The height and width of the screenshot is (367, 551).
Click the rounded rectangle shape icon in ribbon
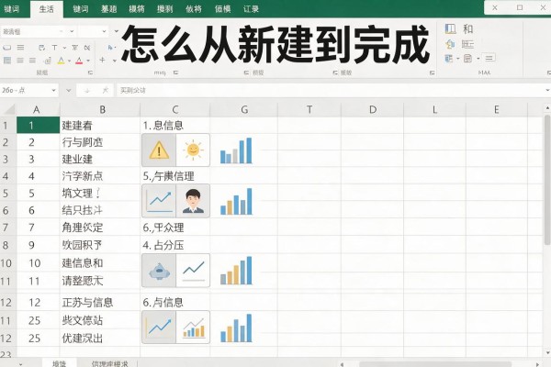(x=7, y=47)
